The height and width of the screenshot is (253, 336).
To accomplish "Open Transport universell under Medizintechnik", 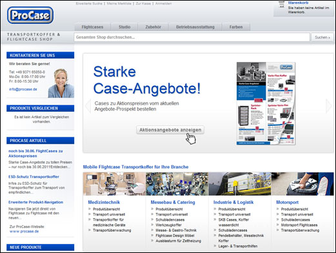I will click(x=109, y=214).
